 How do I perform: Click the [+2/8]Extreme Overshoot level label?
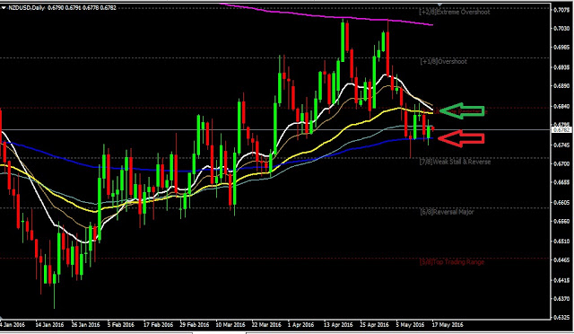[x=455, y=12]
